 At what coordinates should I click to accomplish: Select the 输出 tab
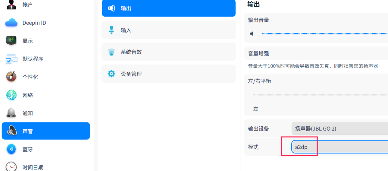coord(169,8)
